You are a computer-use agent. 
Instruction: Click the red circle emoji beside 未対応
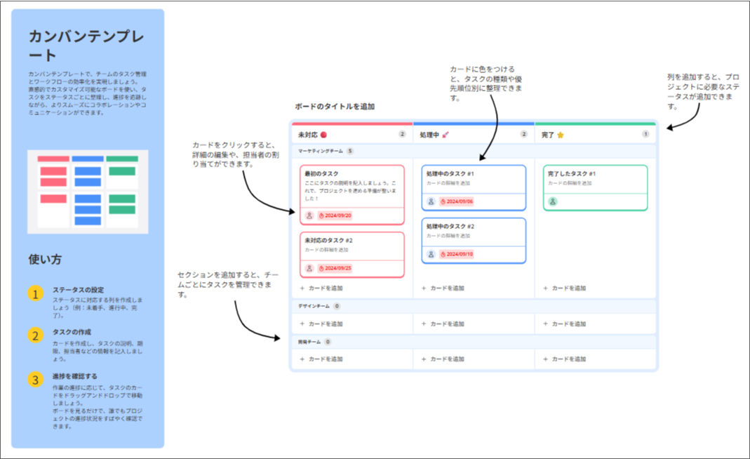tap(323, 135)
